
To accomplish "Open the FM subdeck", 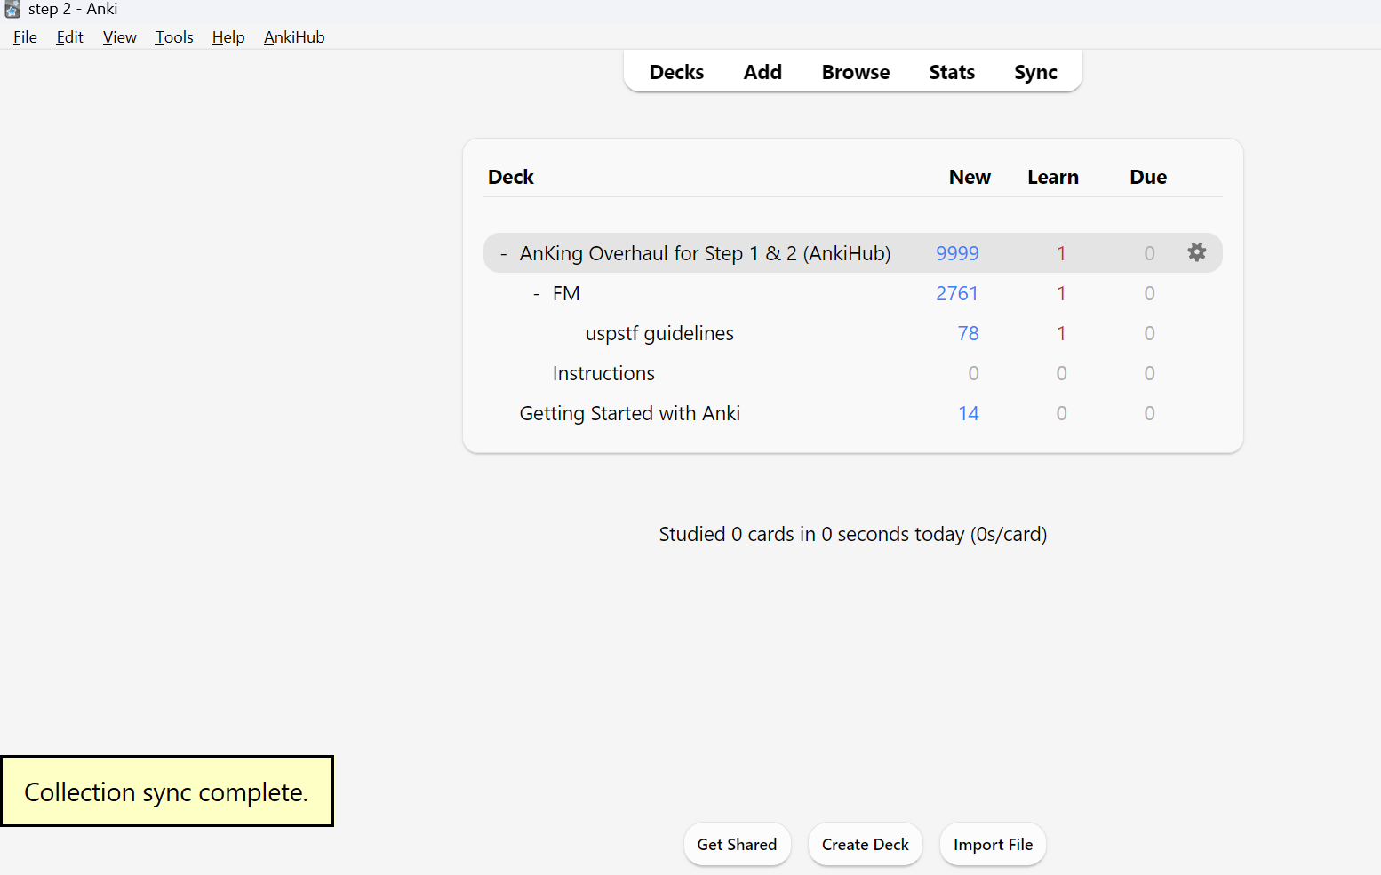I will [x=566, y=293].
